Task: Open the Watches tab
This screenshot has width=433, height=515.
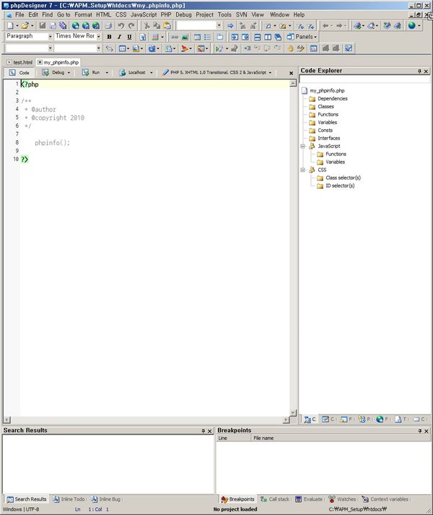Action: 342,499
